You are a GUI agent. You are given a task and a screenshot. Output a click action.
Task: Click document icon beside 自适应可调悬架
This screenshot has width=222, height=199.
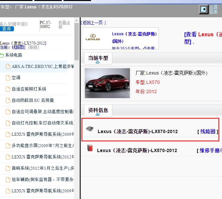tap(8, 112)
